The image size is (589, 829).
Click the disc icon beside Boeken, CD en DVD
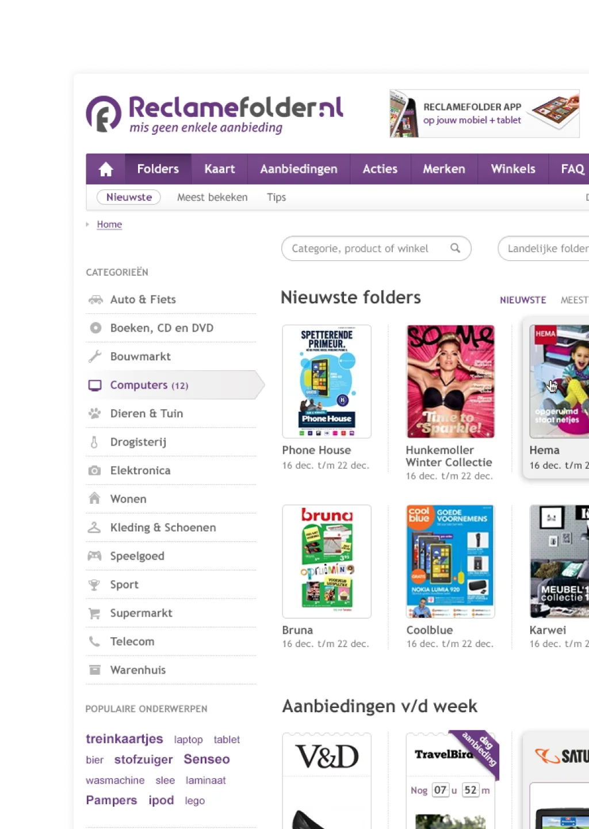[x=95, y=328]
